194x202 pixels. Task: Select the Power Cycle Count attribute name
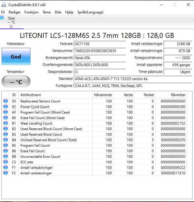click(35, 107)
